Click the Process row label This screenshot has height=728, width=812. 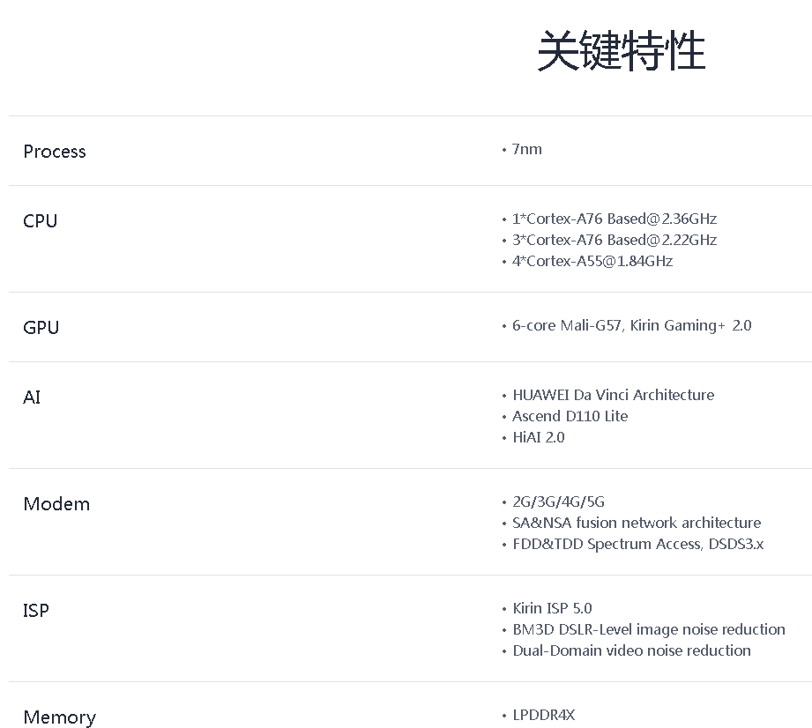55,152
